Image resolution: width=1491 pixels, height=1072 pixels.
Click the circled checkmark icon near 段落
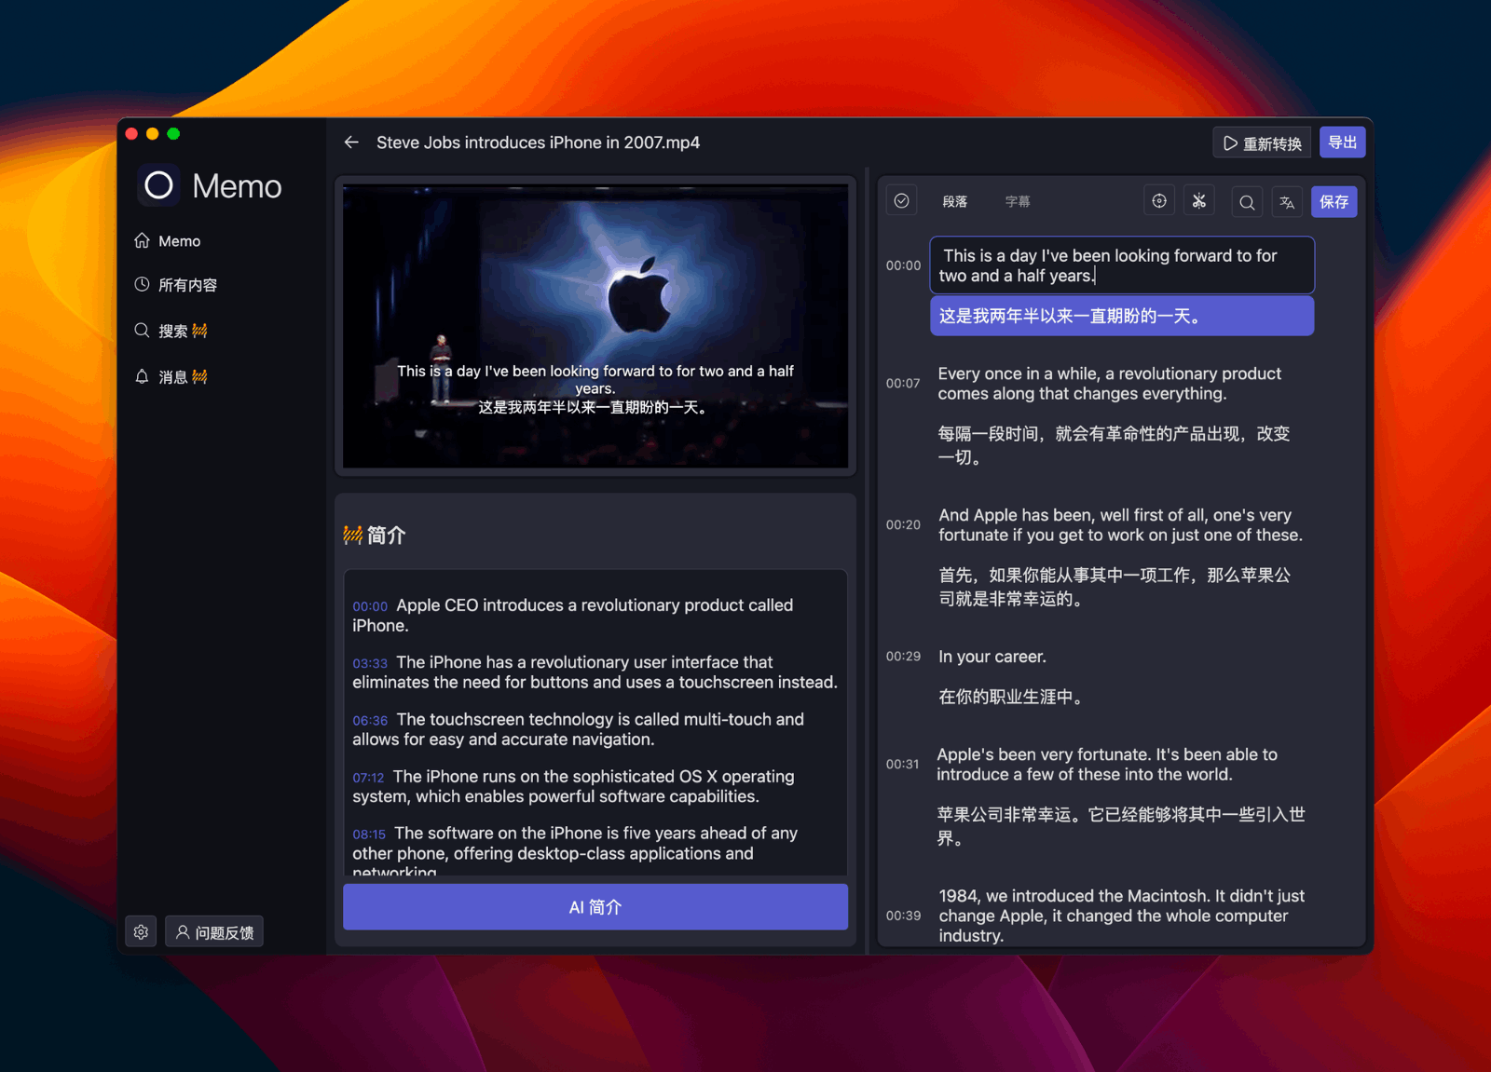(x=901, y=199)
